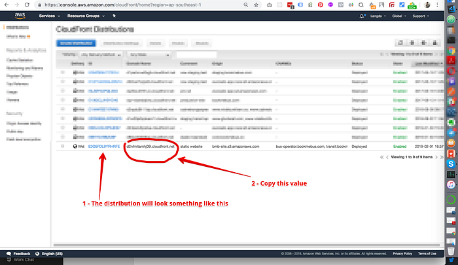Open Google Chrome from the dock
This screenshot has width=458, height=265.
tap(451, 50)
